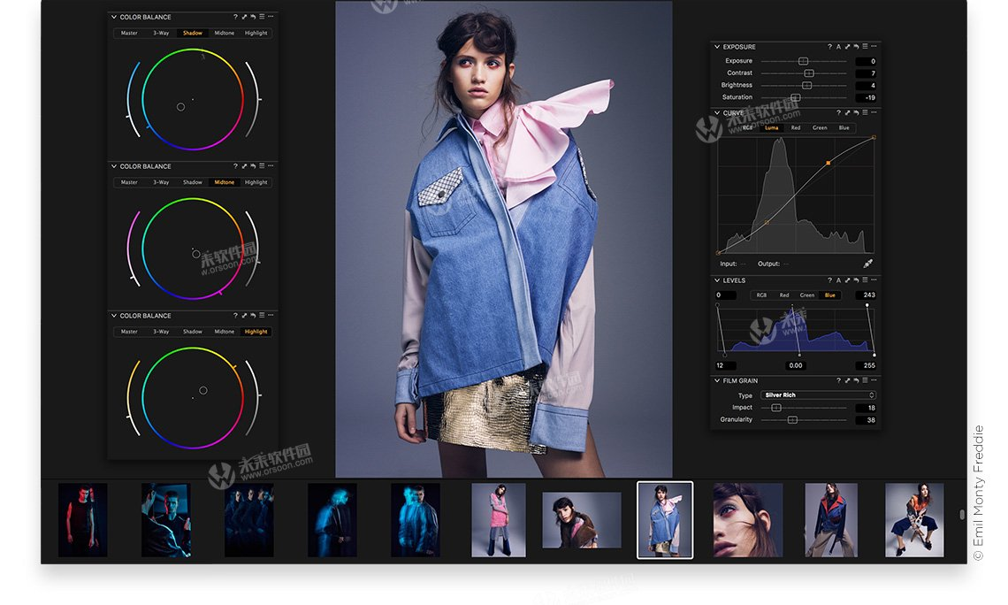
Task: Select the Curve point picker eyedropper
Action: 868,264
